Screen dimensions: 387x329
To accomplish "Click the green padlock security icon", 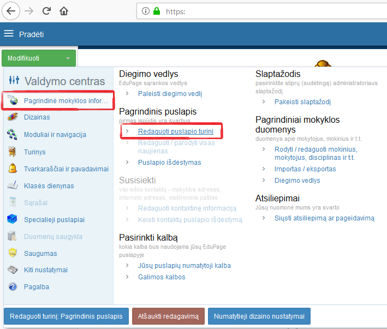I will point(157,11).
